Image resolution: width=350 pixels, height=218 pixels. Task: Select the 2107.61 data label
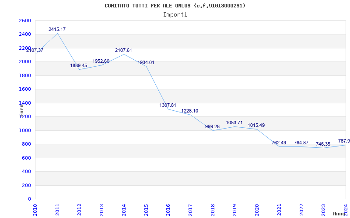click(123, 51)
